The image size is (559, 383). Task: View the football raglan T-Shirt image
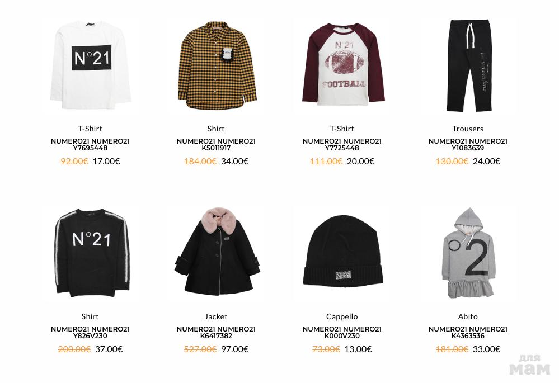pos(342,64)
